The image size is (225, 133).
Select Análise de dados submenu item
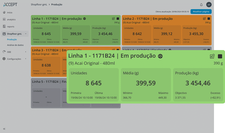(15, 45)
